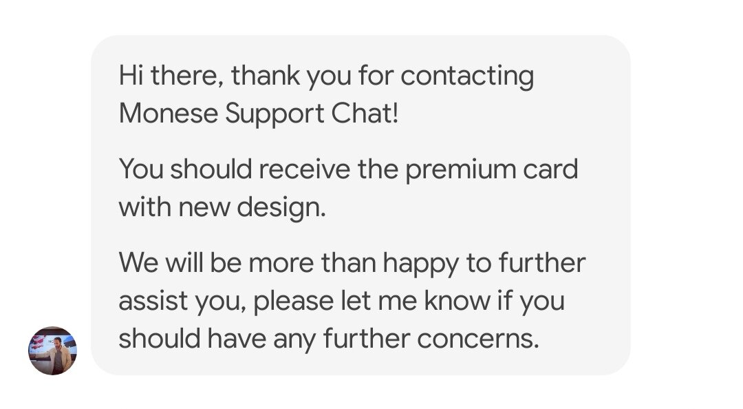Click the "with new design." text line
This screenshot has width=743, height=409.
[x=222, y=207]
